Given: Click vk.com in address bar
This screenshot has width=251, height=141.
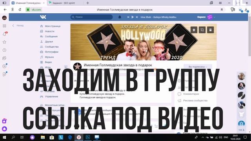Looking at the screenshot, I should pyautogui.click(x=36, y=9).
